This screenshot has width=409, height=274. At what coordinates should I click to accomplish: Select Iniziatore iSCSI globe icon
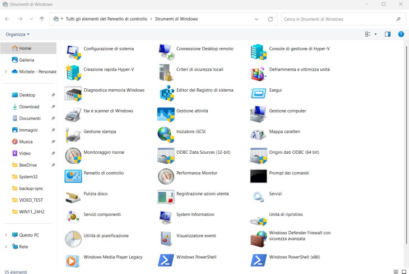pyautogui.click(x=166, y=135)
